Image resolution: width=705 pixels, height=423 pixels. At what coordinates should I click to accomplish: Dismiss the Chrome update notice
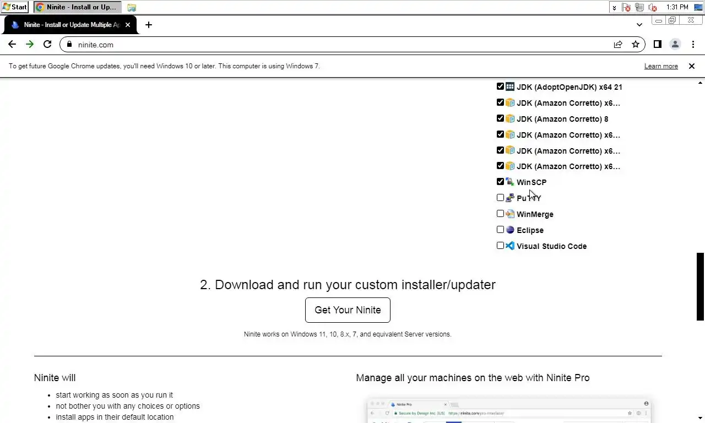pyautogui.click(x=692, y=66)
